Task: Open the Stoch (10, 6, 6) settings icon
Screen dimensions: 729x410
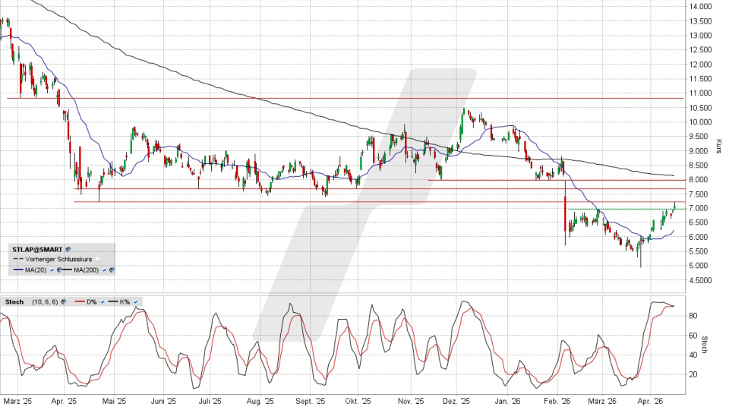Action: [63, 301]
